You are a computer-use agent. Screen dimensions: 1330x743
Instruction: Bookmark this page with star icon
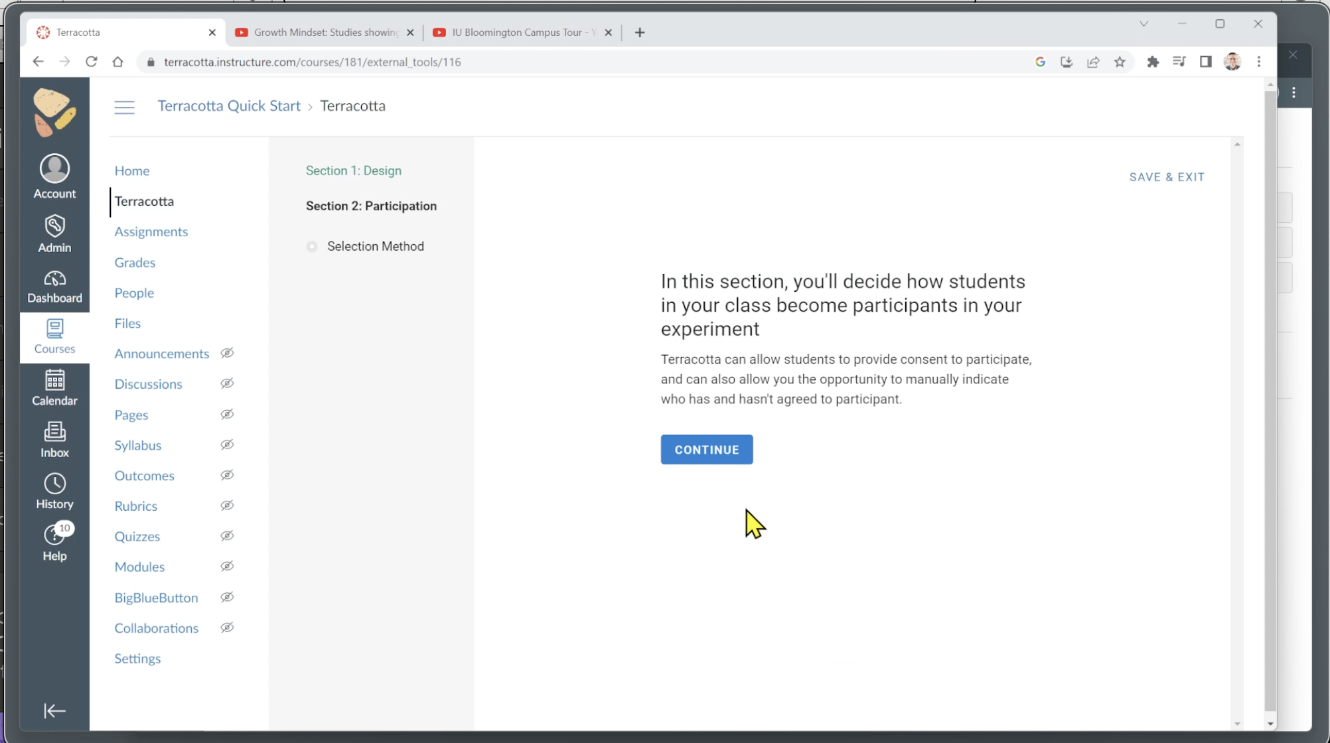tap(1120, 62)
